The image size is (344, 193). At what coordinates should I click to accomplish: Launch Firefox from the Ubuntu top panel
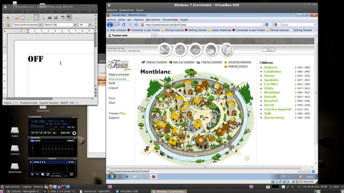click(x=51, y=187)
